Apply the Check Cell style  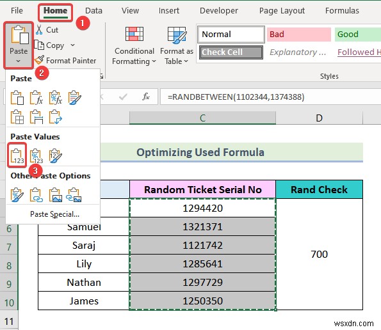pyautogui.click(x=231, y=52)
